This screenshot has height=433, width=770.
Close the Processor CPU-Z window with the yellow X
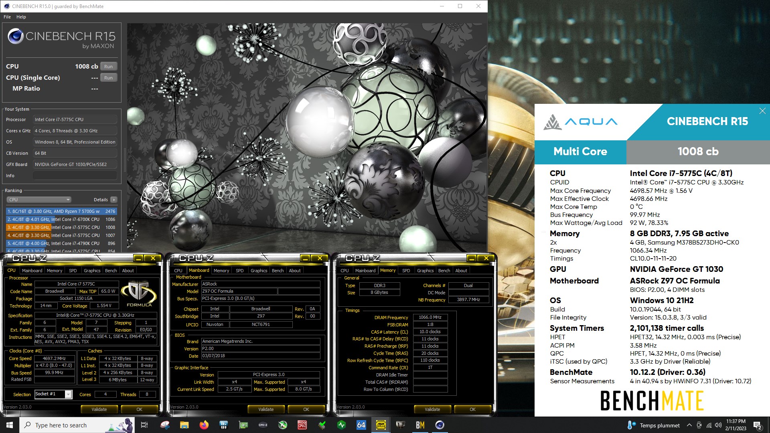[x=153, y=258]
